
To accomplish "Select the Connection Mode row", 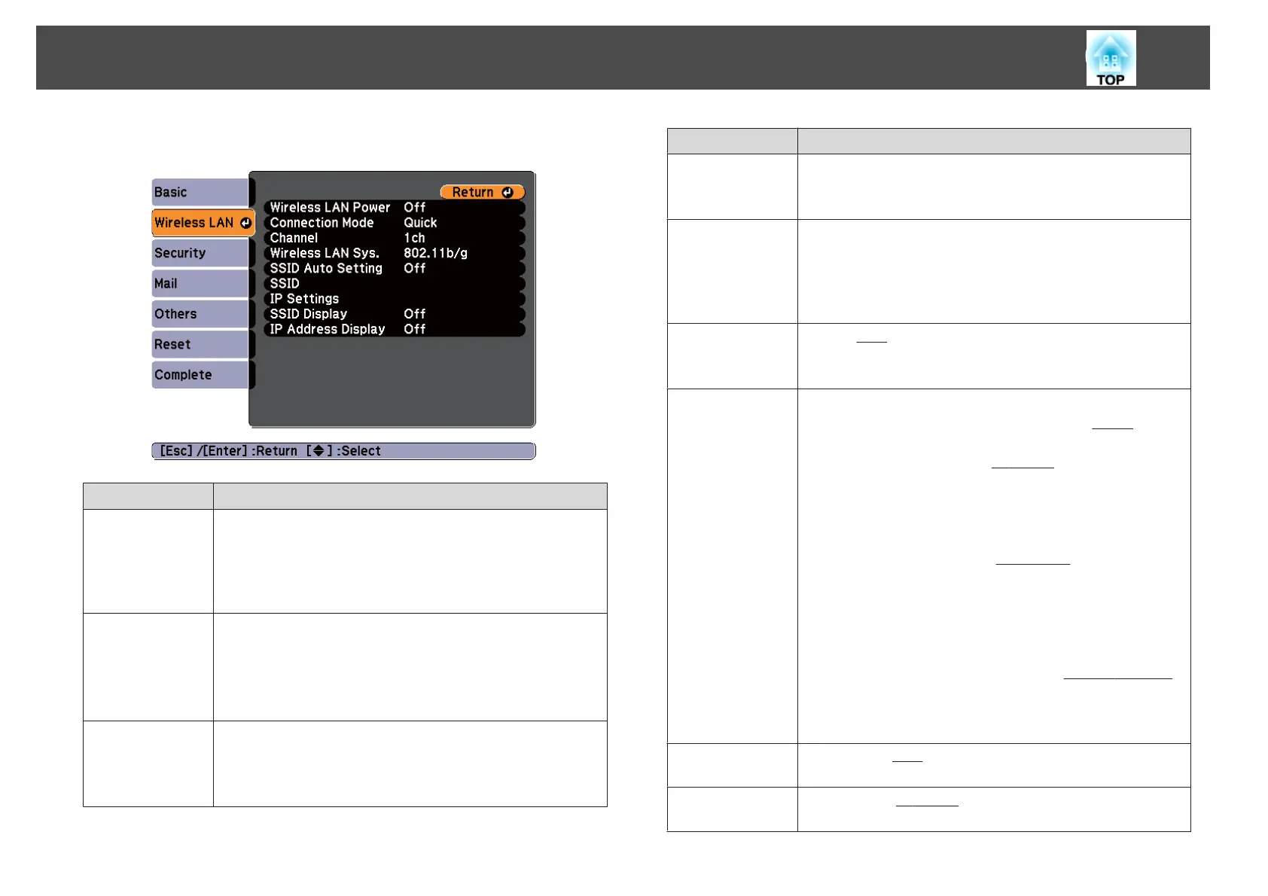I will [395, 223].
